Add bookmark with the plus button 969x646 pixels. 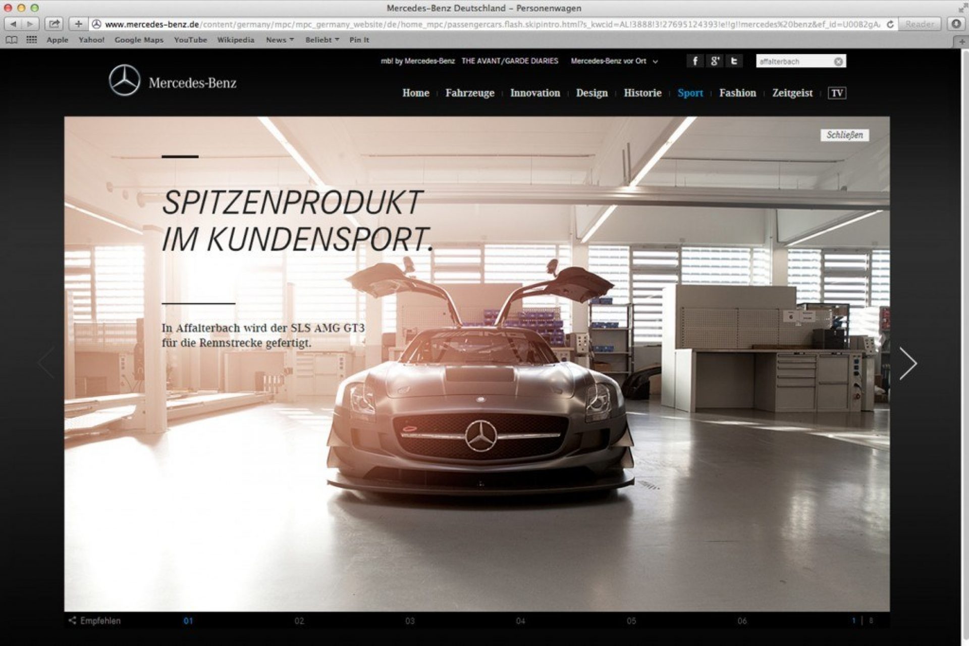pyautogui.click(x=78, y=24)
